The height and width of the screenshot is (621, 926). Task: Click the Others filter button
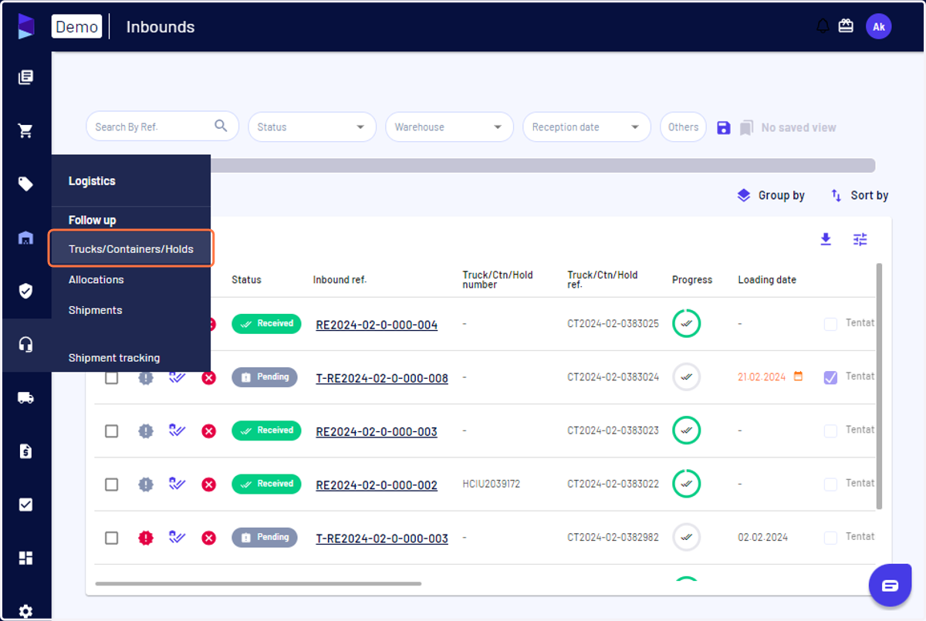coord(683,127)
